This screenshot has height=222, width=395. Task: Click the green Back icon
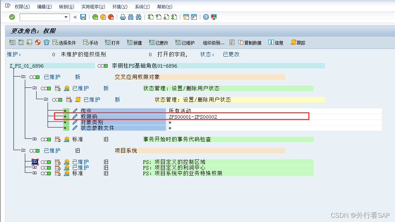(95, 17)
